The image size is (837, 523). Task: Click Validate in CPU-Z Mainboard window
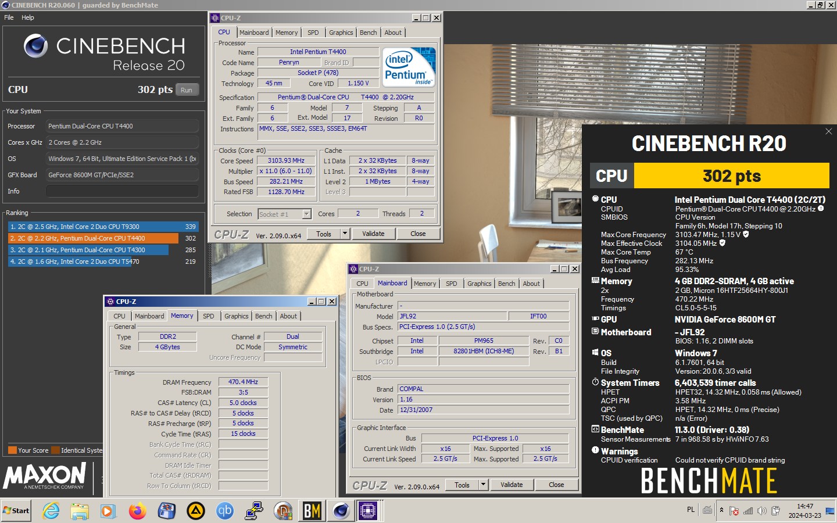[512, 485]
